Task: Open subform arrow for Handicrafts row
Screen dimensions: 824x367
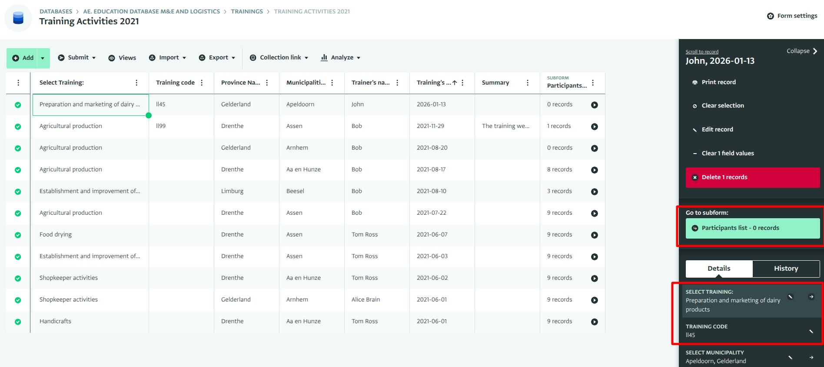Action: [594, 322]
